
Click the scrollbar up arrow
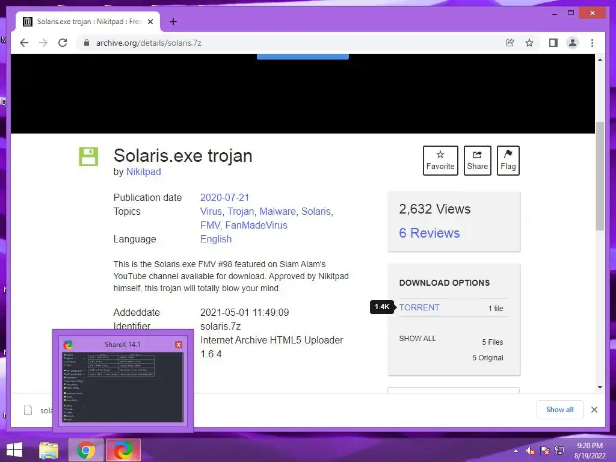(600, 60)
